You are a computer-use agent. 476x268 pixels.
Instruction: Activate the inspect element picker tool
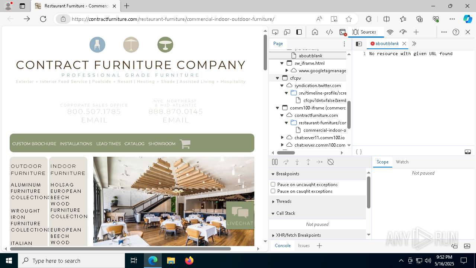pos(275,32)
